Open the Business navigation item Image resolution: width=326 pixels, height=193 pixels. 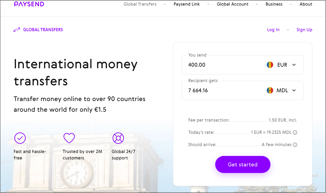[274, 4]
